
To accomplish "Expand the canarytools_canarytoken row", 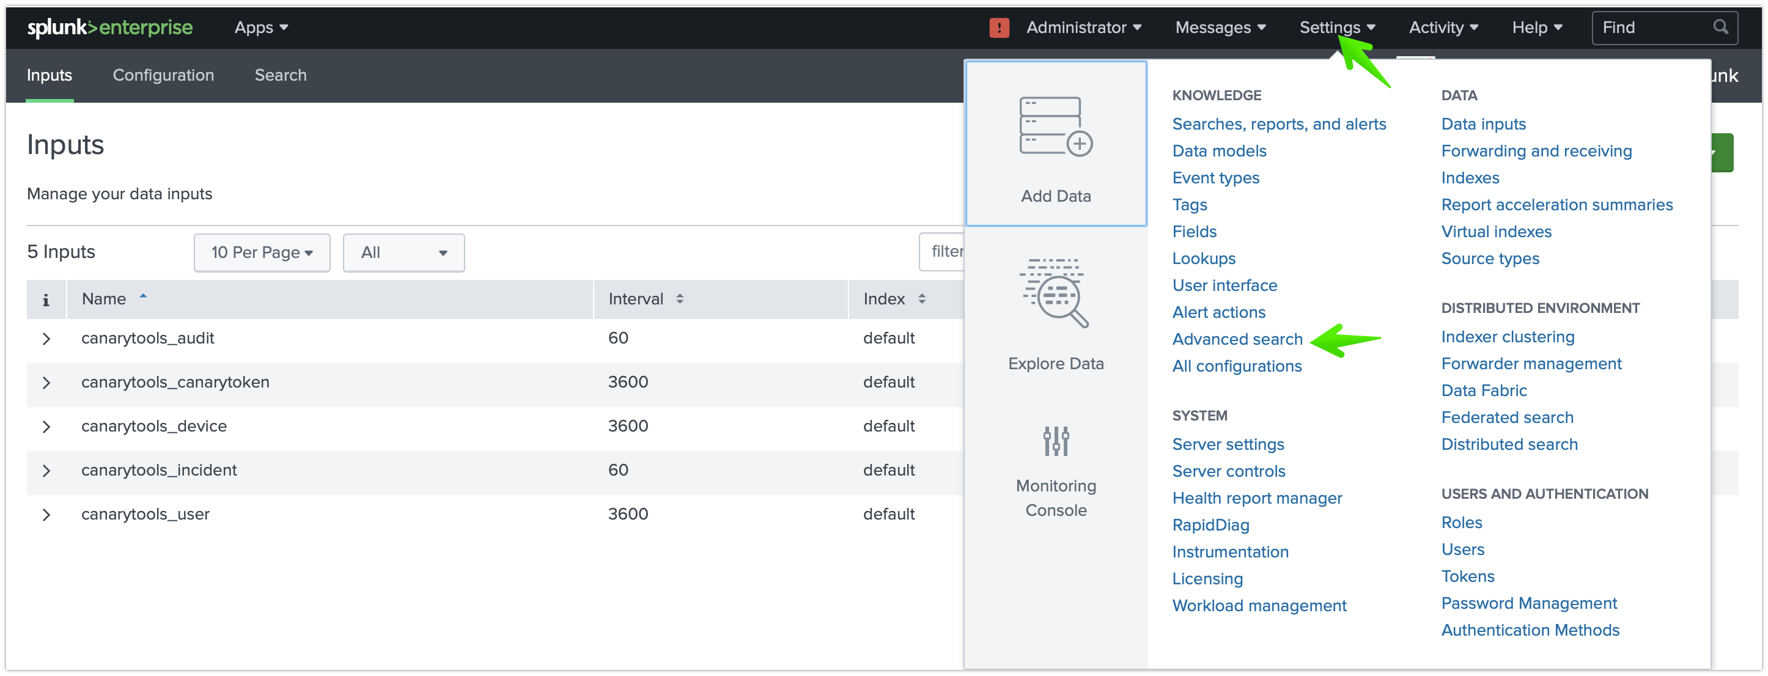I will [46, 382].
